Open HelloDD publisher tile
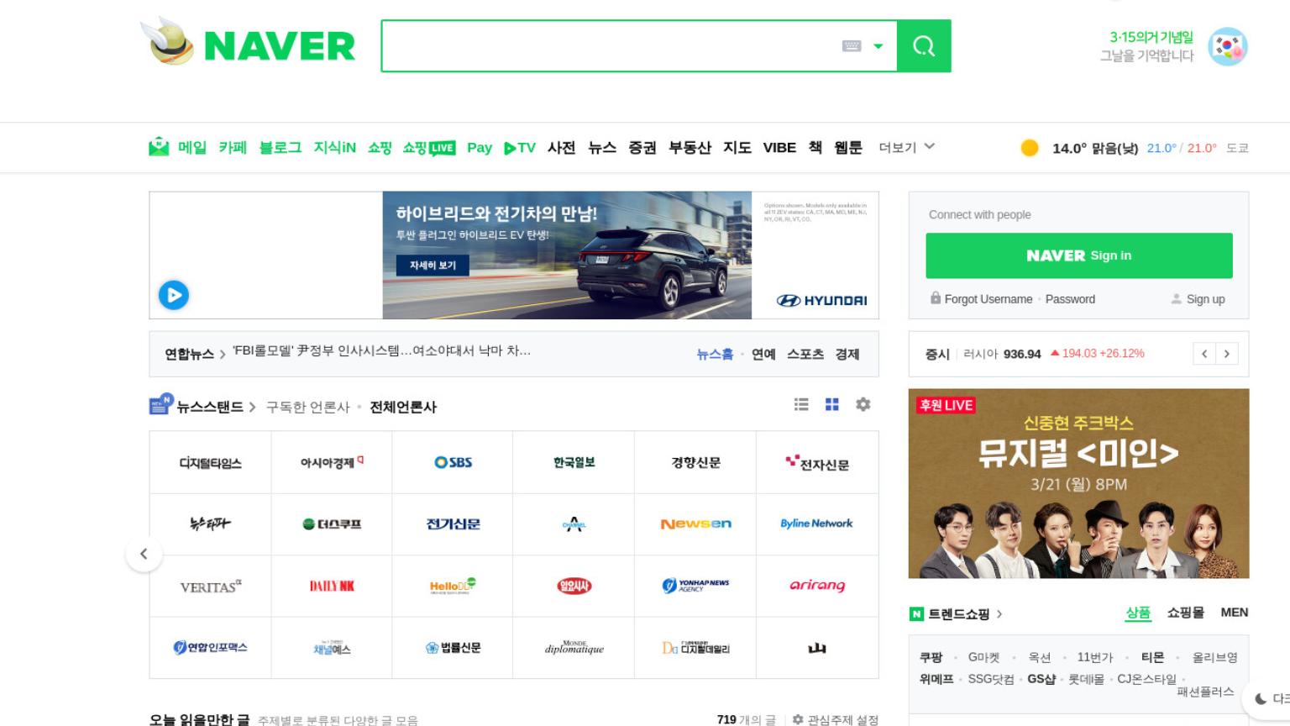The image size is (1290, 726). click(453, 586)
